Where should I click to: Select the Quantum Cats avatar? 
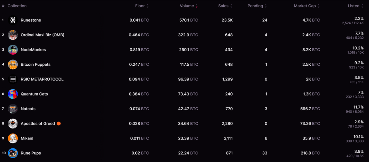pos(13,94)
